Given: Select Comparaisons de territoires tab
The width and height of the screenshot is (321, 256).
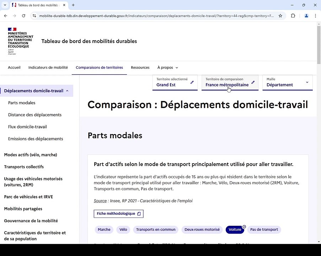Looking at the screenshot, I should point(99,68).
